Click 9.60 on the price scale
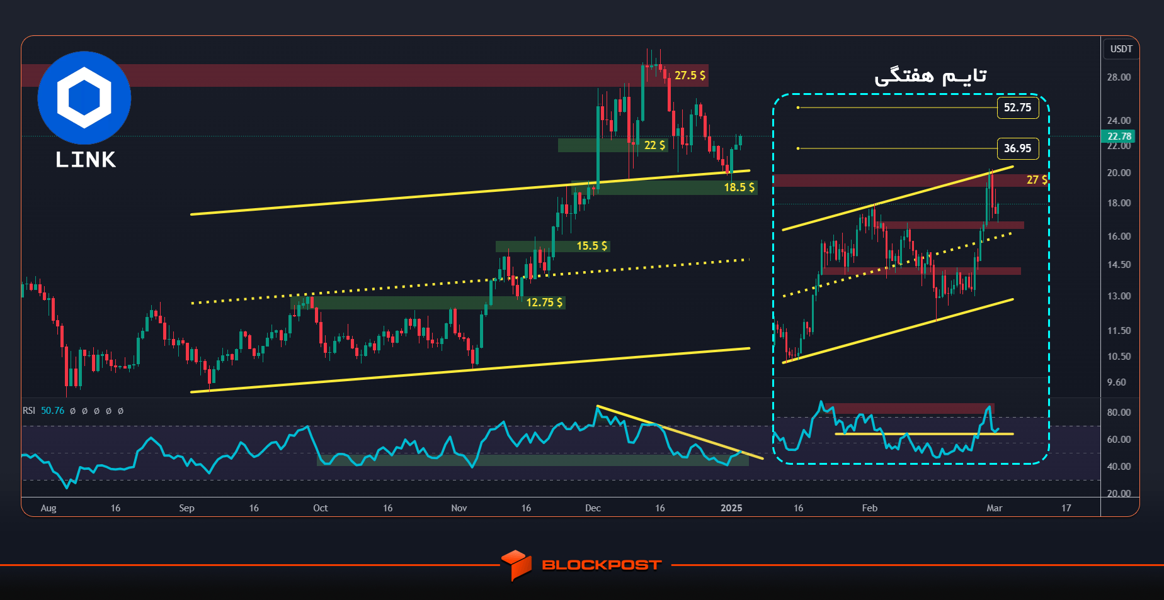 [x=1117, y=382]
